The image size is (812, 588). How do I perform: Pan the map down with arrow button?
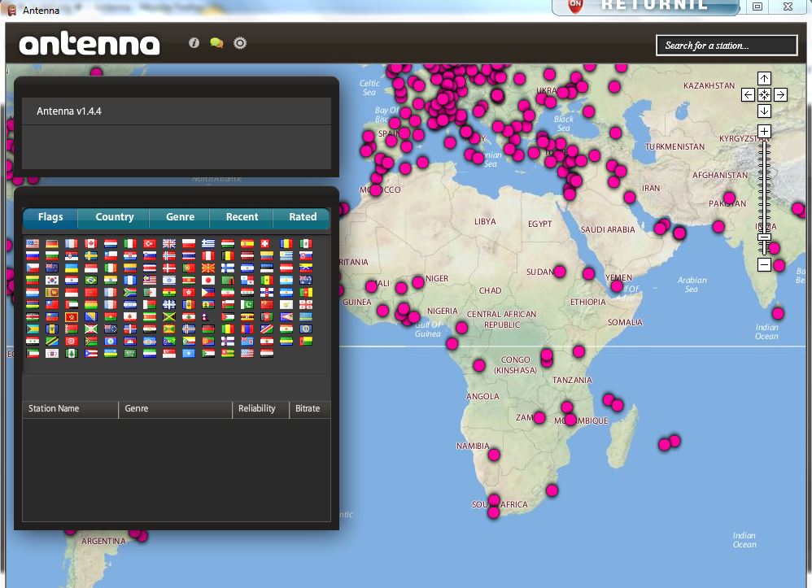[764, 111]
